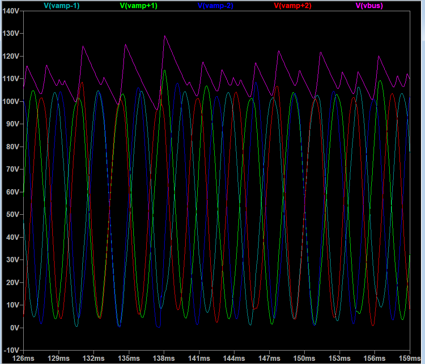Click the tallest V(vbus) peak near 138ms
Screen dimensions: 425x364
(x=164, y=36)
